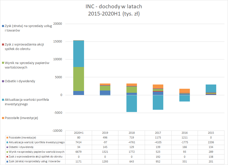Click table cell value 1175
This screenshot has width=228, height=165.
[158, 137]
